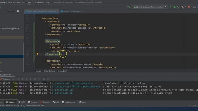Screen dimensions: 198x111
Task: Click the Drop Frame debugger icon
Action: coord(35,79)
